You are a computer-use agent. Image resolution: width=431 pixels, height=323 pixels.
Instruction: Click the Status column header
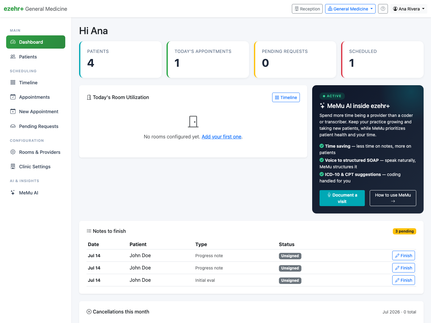coord(287,244)
